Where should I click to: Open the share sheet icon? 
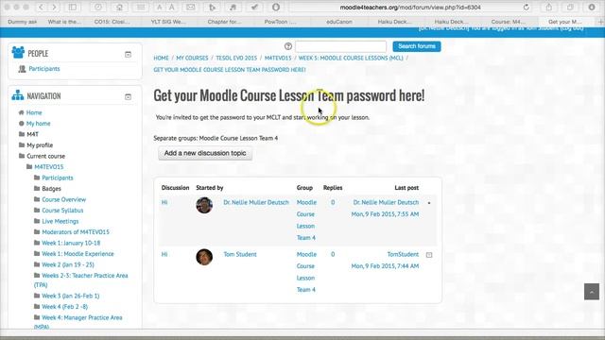tap(548, 8)
